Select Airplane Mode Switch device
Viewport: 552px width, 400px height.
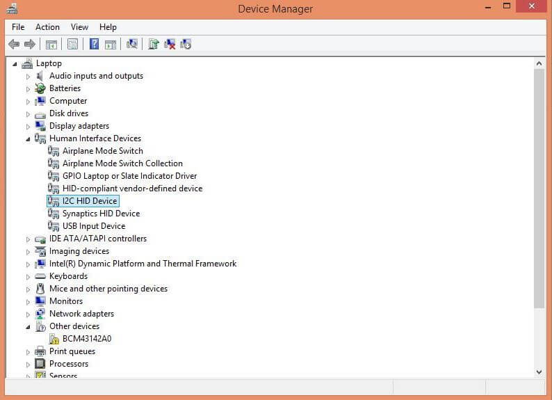pos(103,151)
